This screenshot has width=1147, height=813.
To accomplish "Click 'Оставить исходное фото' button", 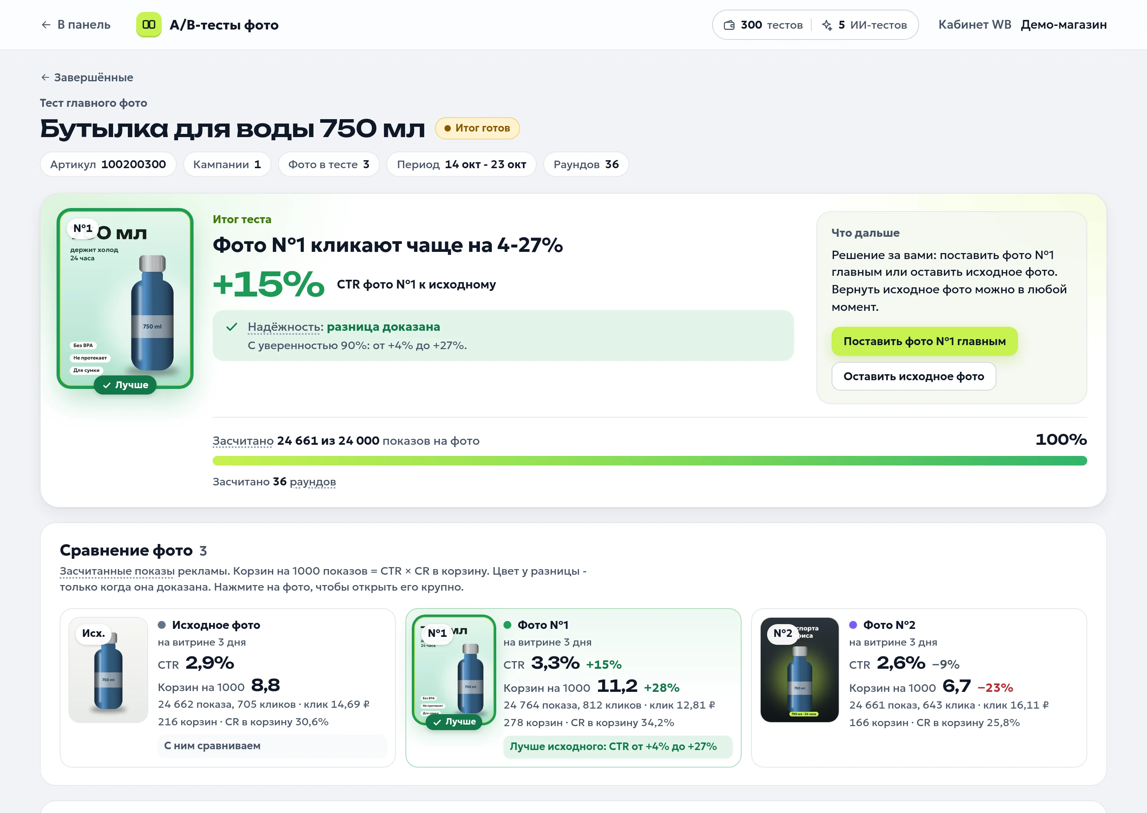I will [x=913, y=377].
